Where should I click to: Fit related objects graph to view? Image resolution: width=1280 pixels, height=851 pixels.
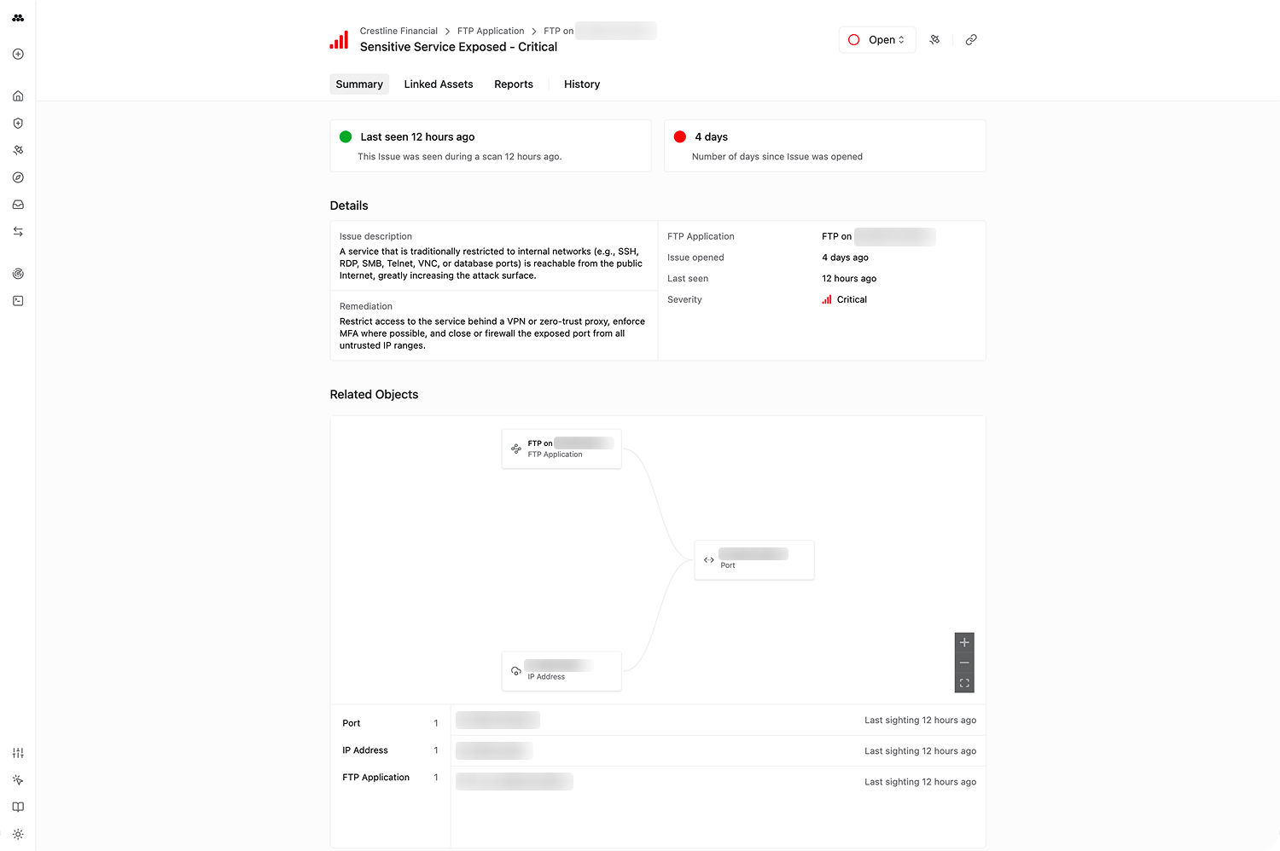click(x=964, y=683)
